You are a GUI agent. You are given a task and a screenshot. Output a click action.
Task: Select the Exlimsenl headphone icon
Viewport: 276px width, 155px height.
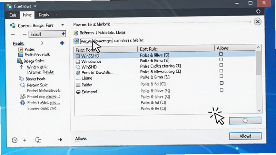[78, 92]
